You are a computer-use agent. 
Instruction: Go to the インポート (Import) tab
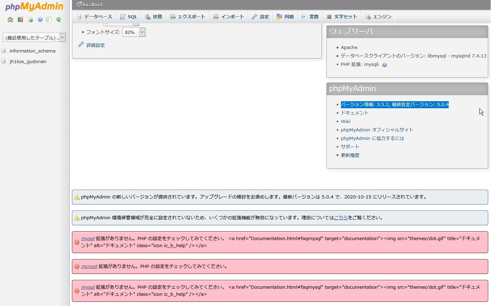(228, 17)
